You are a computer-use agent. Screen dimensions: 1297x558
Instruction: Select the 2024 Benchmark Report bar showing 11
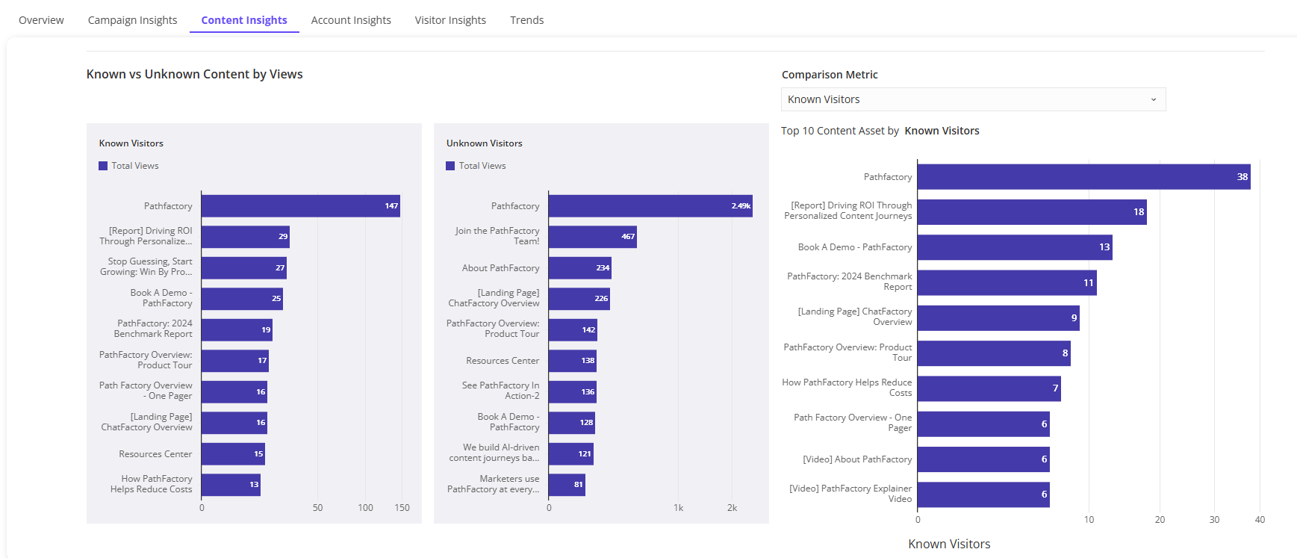[1007, 282]
